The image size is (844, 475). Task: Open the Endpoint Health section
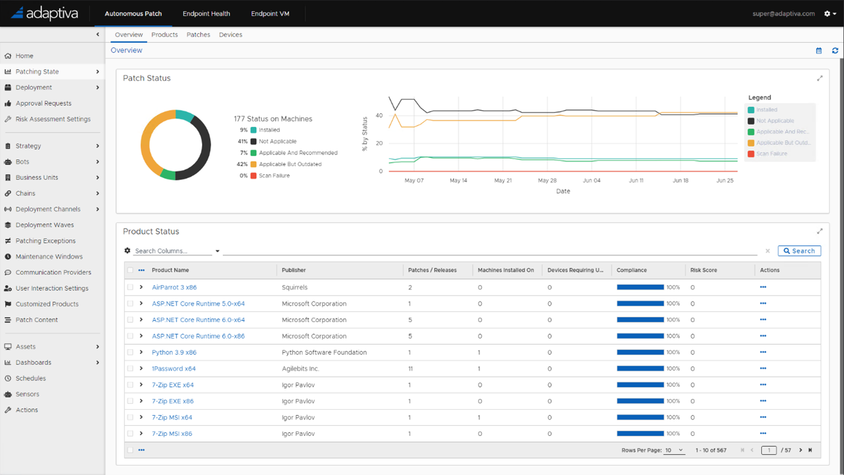(206, 13)
